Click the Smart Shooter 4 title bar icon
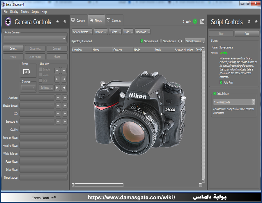This screenshot has height=203, width=262. tap(3, 4)
